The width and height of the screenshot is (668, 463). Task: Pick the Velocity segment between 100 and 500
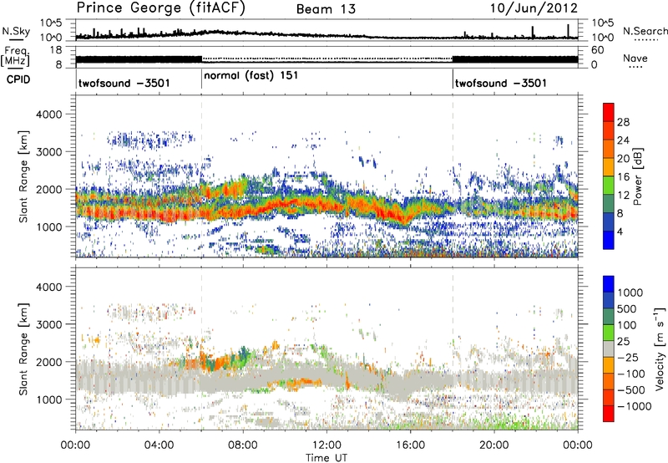609,317
